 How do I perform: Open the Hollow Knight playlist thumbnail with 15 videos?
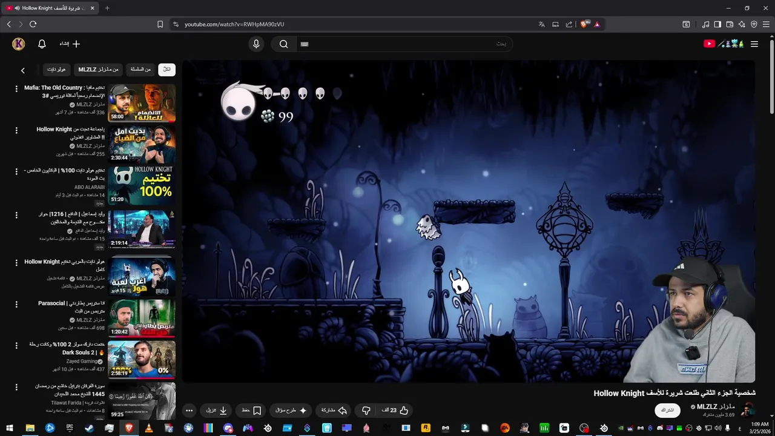point(142,276)
